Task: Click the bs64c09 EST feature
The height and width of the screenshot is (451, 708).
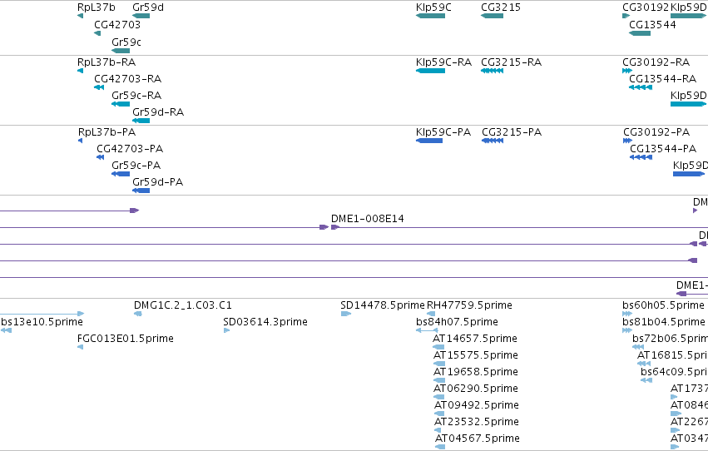Action: 646,380
